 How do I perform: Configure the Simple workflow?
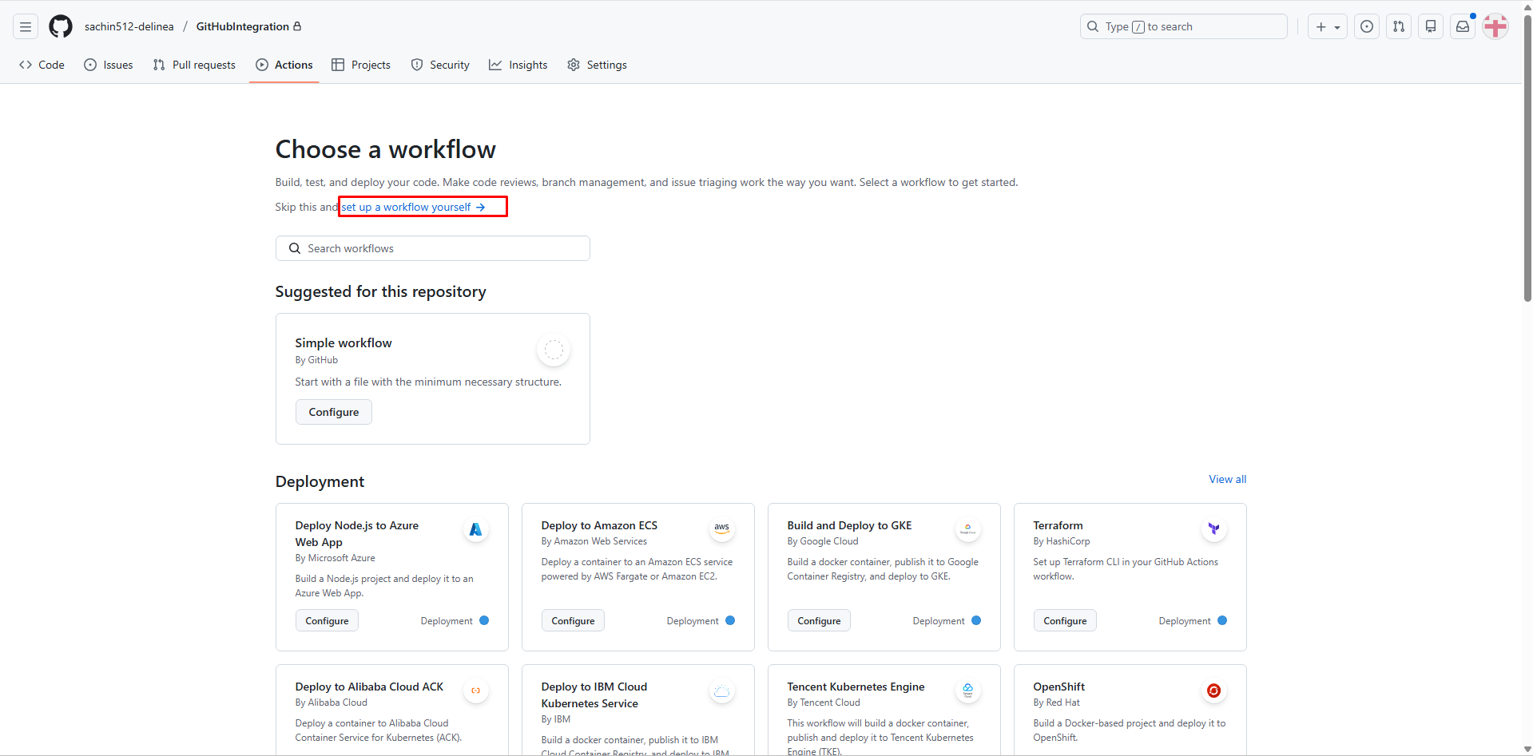coord(334,412)
